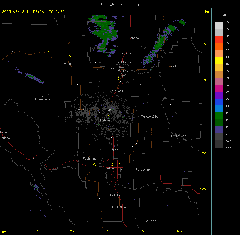Pick the purple swatch in the dBZ legend
The image size is (240, 235).
click(219, 95)
